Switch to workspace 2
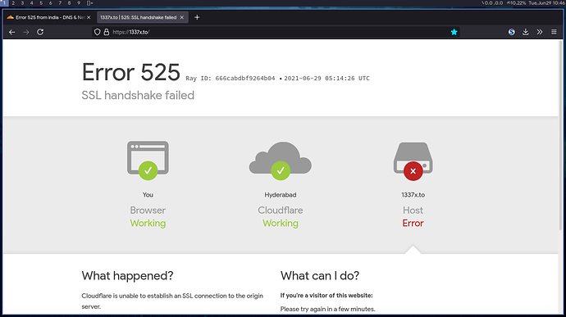This screenshot has width=566, height=317. (13, 3)
